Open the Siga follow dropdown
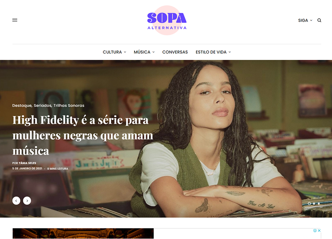The height and width of the screenshot is (239, 332). point(305,20)
